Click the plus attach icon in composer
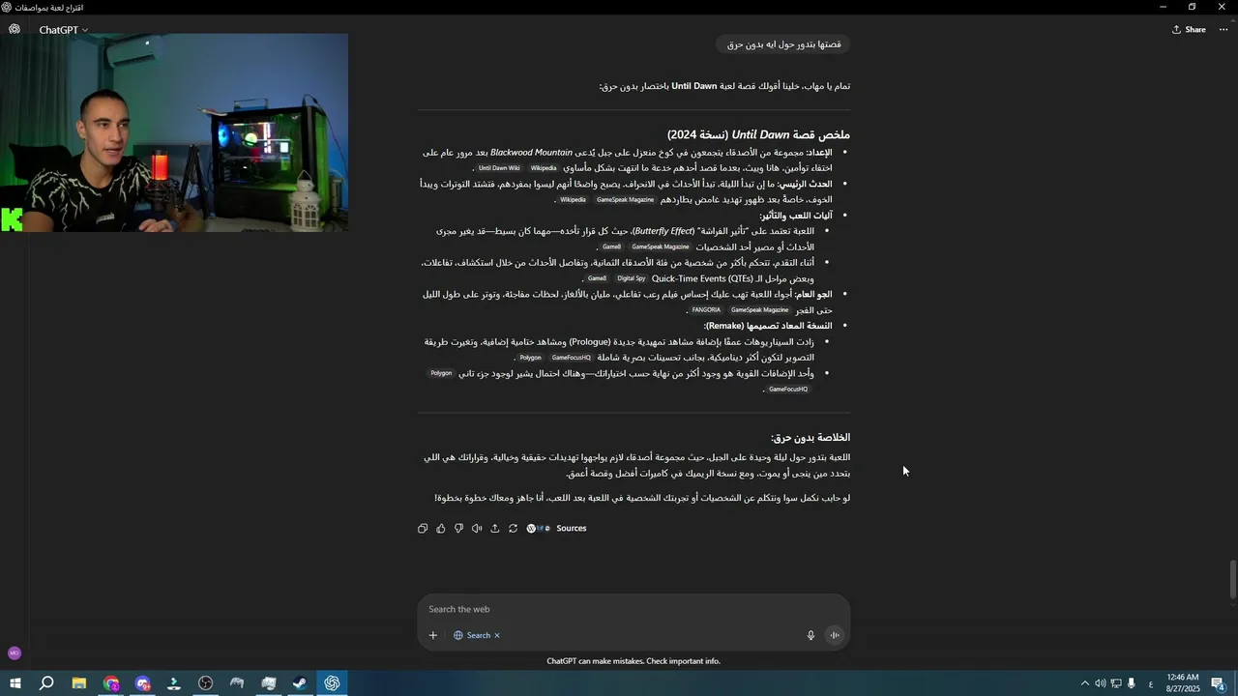The height and width of the screenshot is (696, 1238). coord(433,635)
